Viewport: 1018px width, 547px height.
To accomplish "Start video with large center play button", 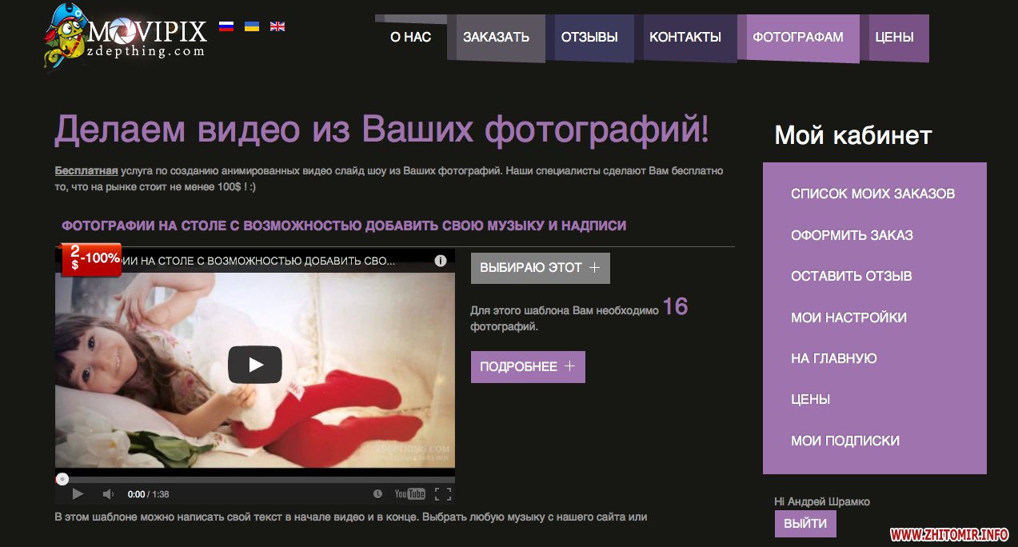I will tap(254, 365).
